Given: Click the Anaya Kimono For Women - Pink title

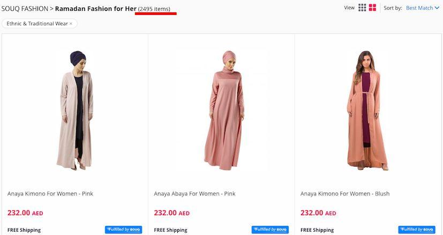Looking at the screenshot, I should click(50, 194).
